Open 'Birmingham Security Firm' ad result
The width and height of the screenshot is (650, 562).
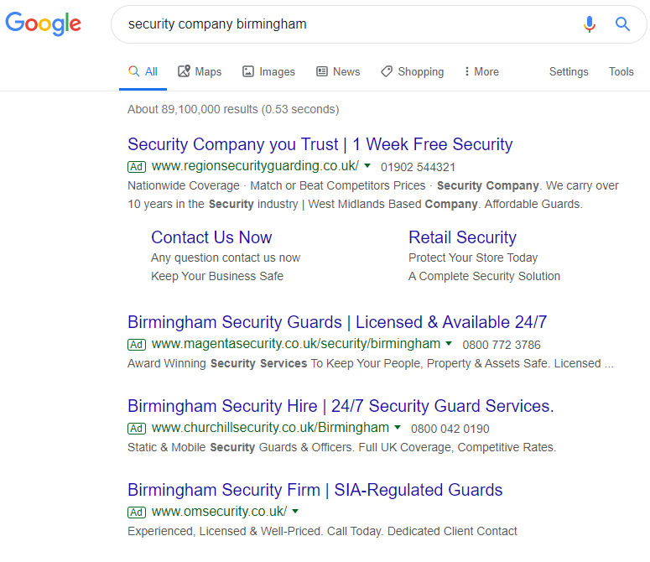coord(315,490)
